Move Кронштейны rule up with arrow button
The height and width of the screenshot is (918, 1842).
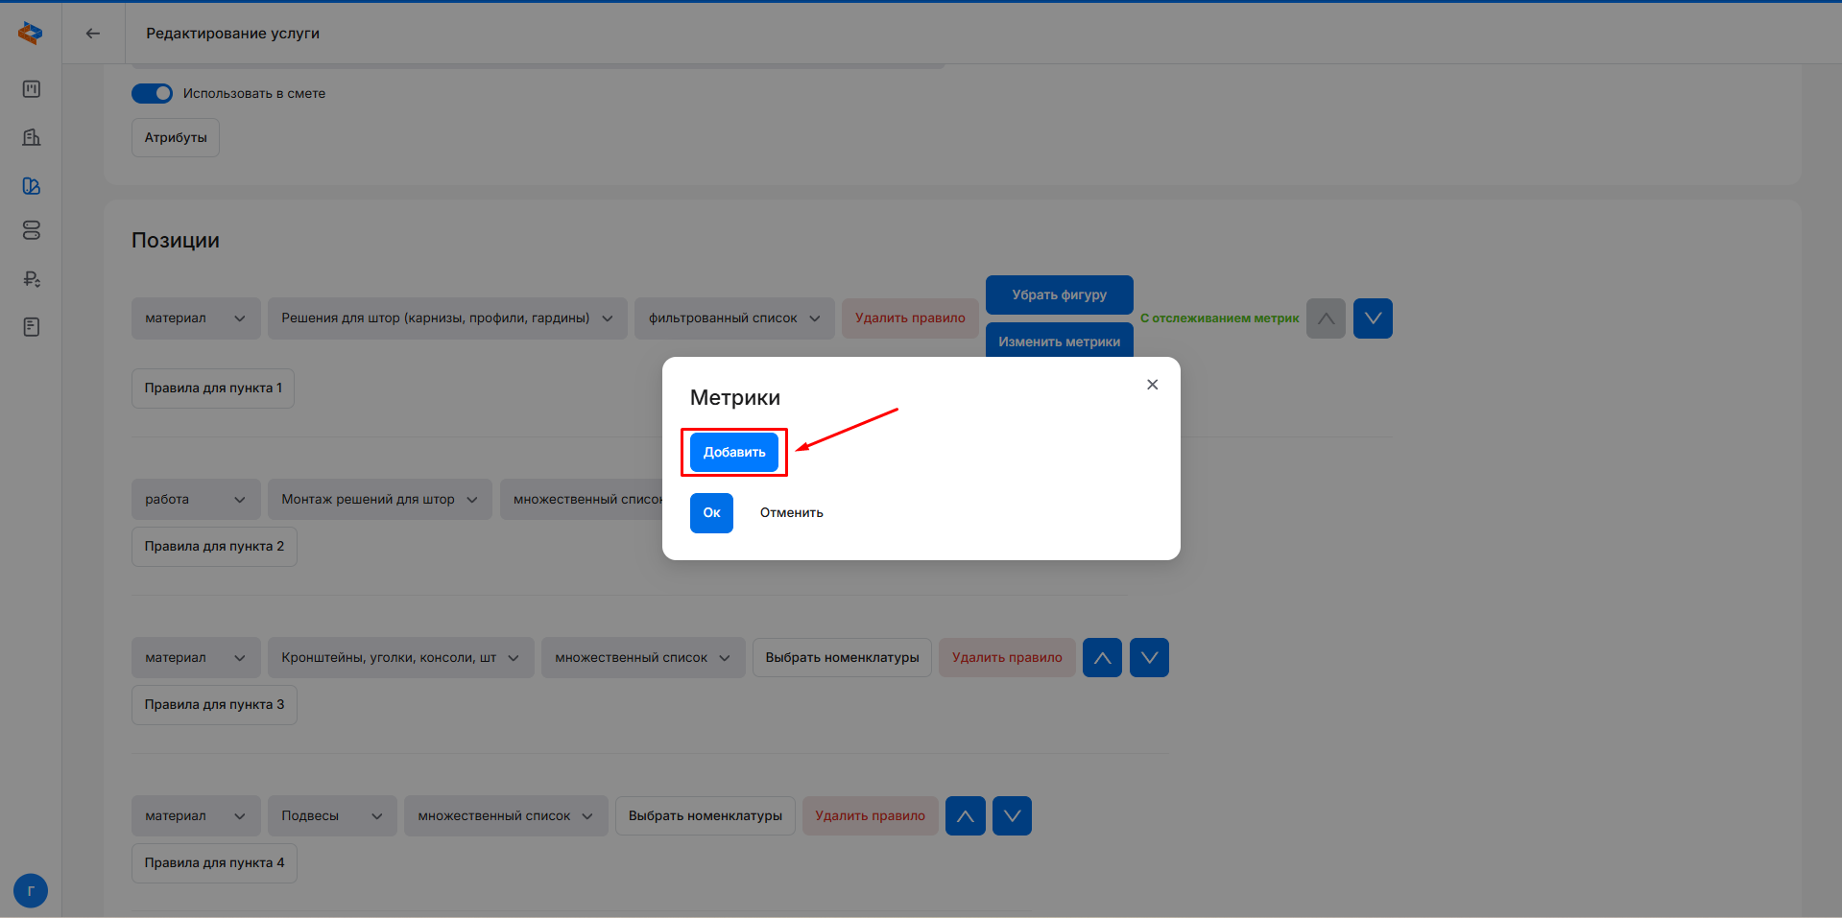click(x=1102, y=658)
